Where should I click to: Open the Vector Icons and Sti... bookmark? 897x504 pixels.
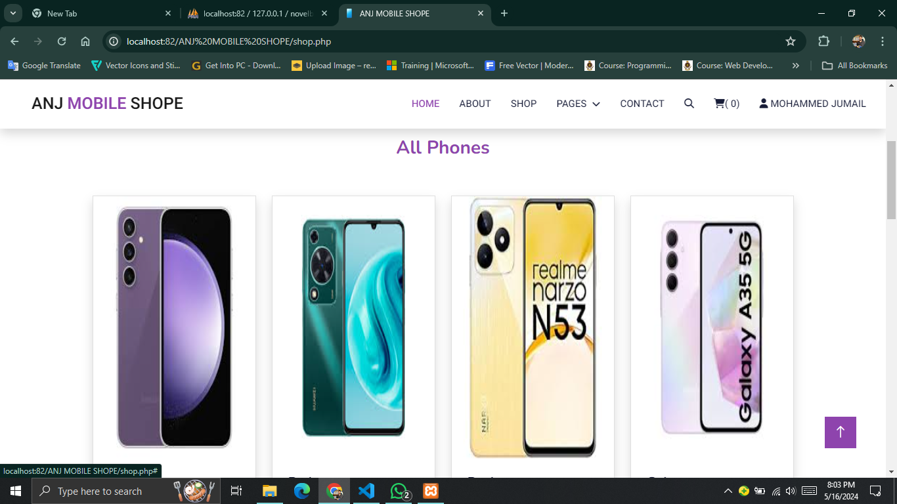pos(136,66)
